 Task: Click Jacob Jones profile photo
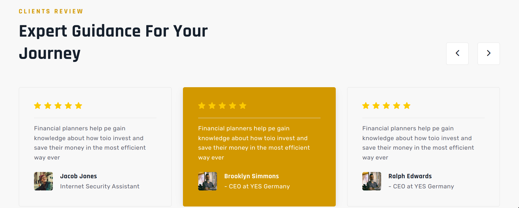pyautogui.click(x=44, y=181)
